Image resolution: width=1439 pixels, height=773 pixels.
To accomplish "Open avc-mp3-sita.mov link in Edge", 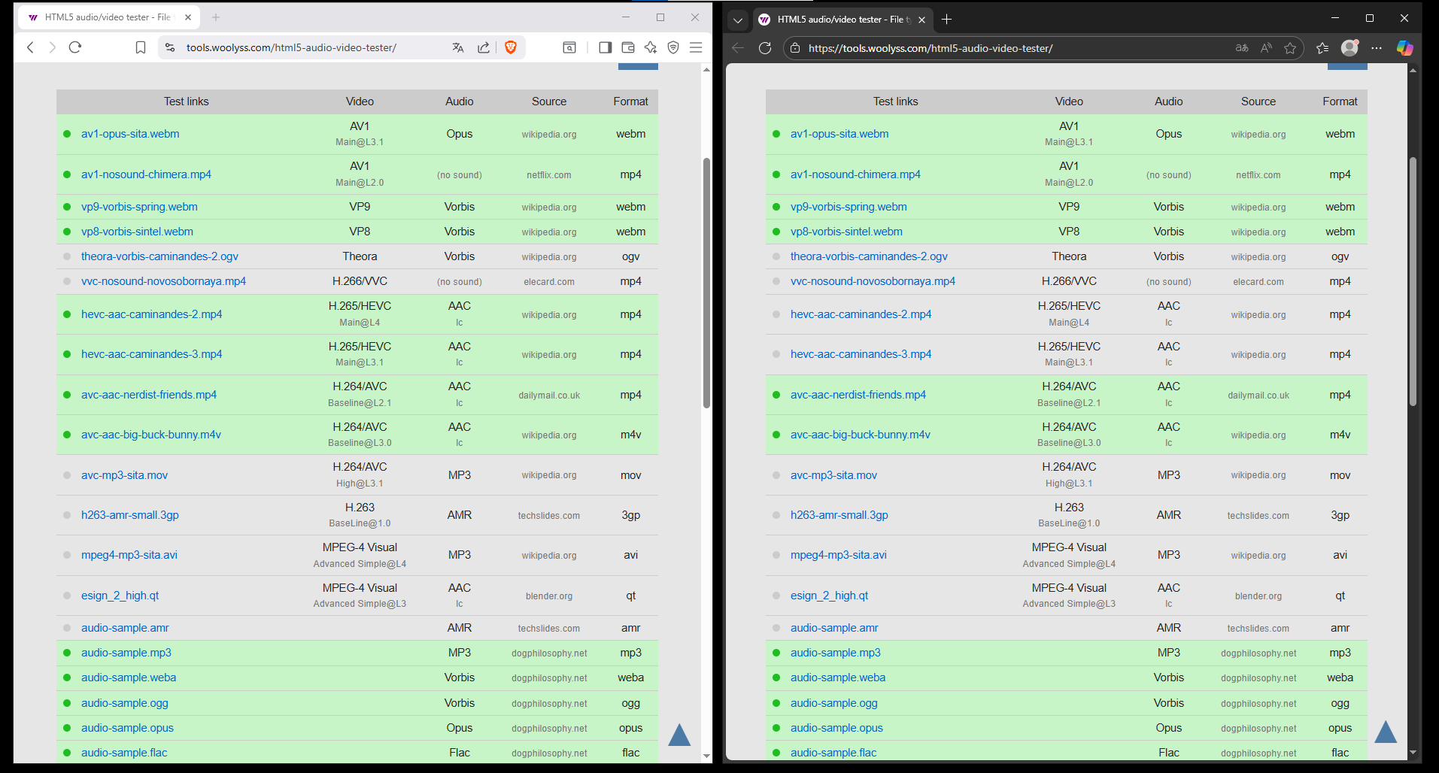I will coord(833,475).
